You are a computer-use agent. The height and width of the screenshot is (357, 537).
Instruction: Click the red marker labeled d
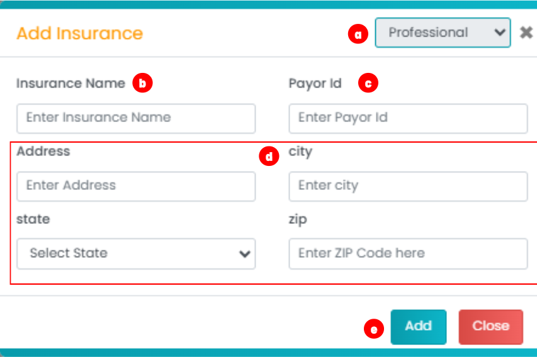[269, 157]
